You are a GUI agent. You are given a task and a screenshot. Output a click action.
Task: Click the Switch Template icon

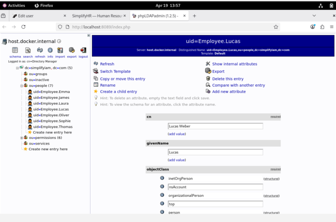point(96,71)
